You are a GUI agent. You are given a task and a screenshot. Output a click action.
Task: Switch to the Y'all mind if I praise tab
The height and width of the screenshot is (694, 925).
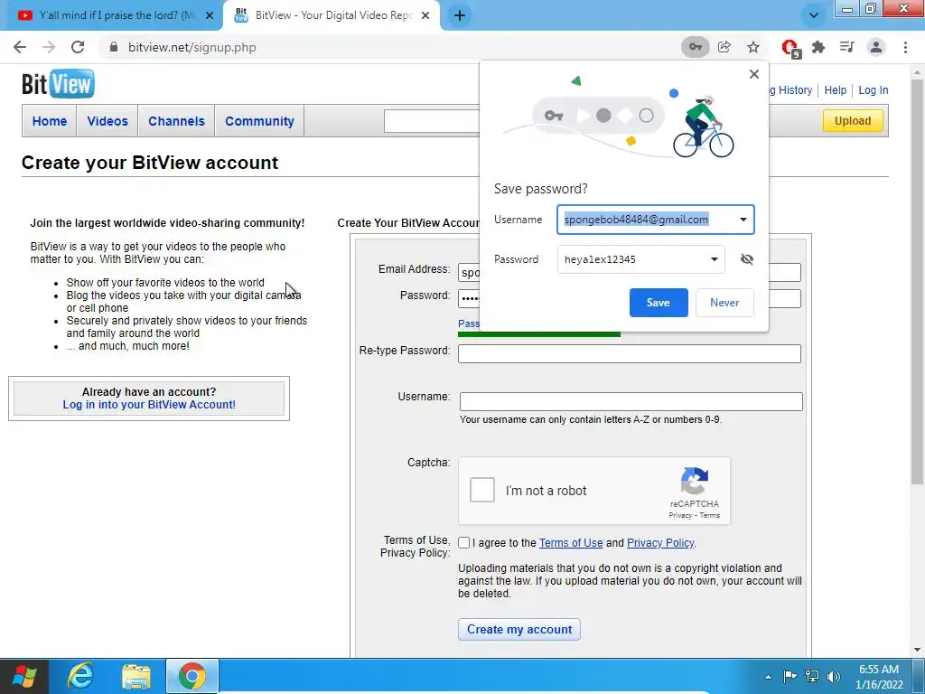[x=117, y=15]
